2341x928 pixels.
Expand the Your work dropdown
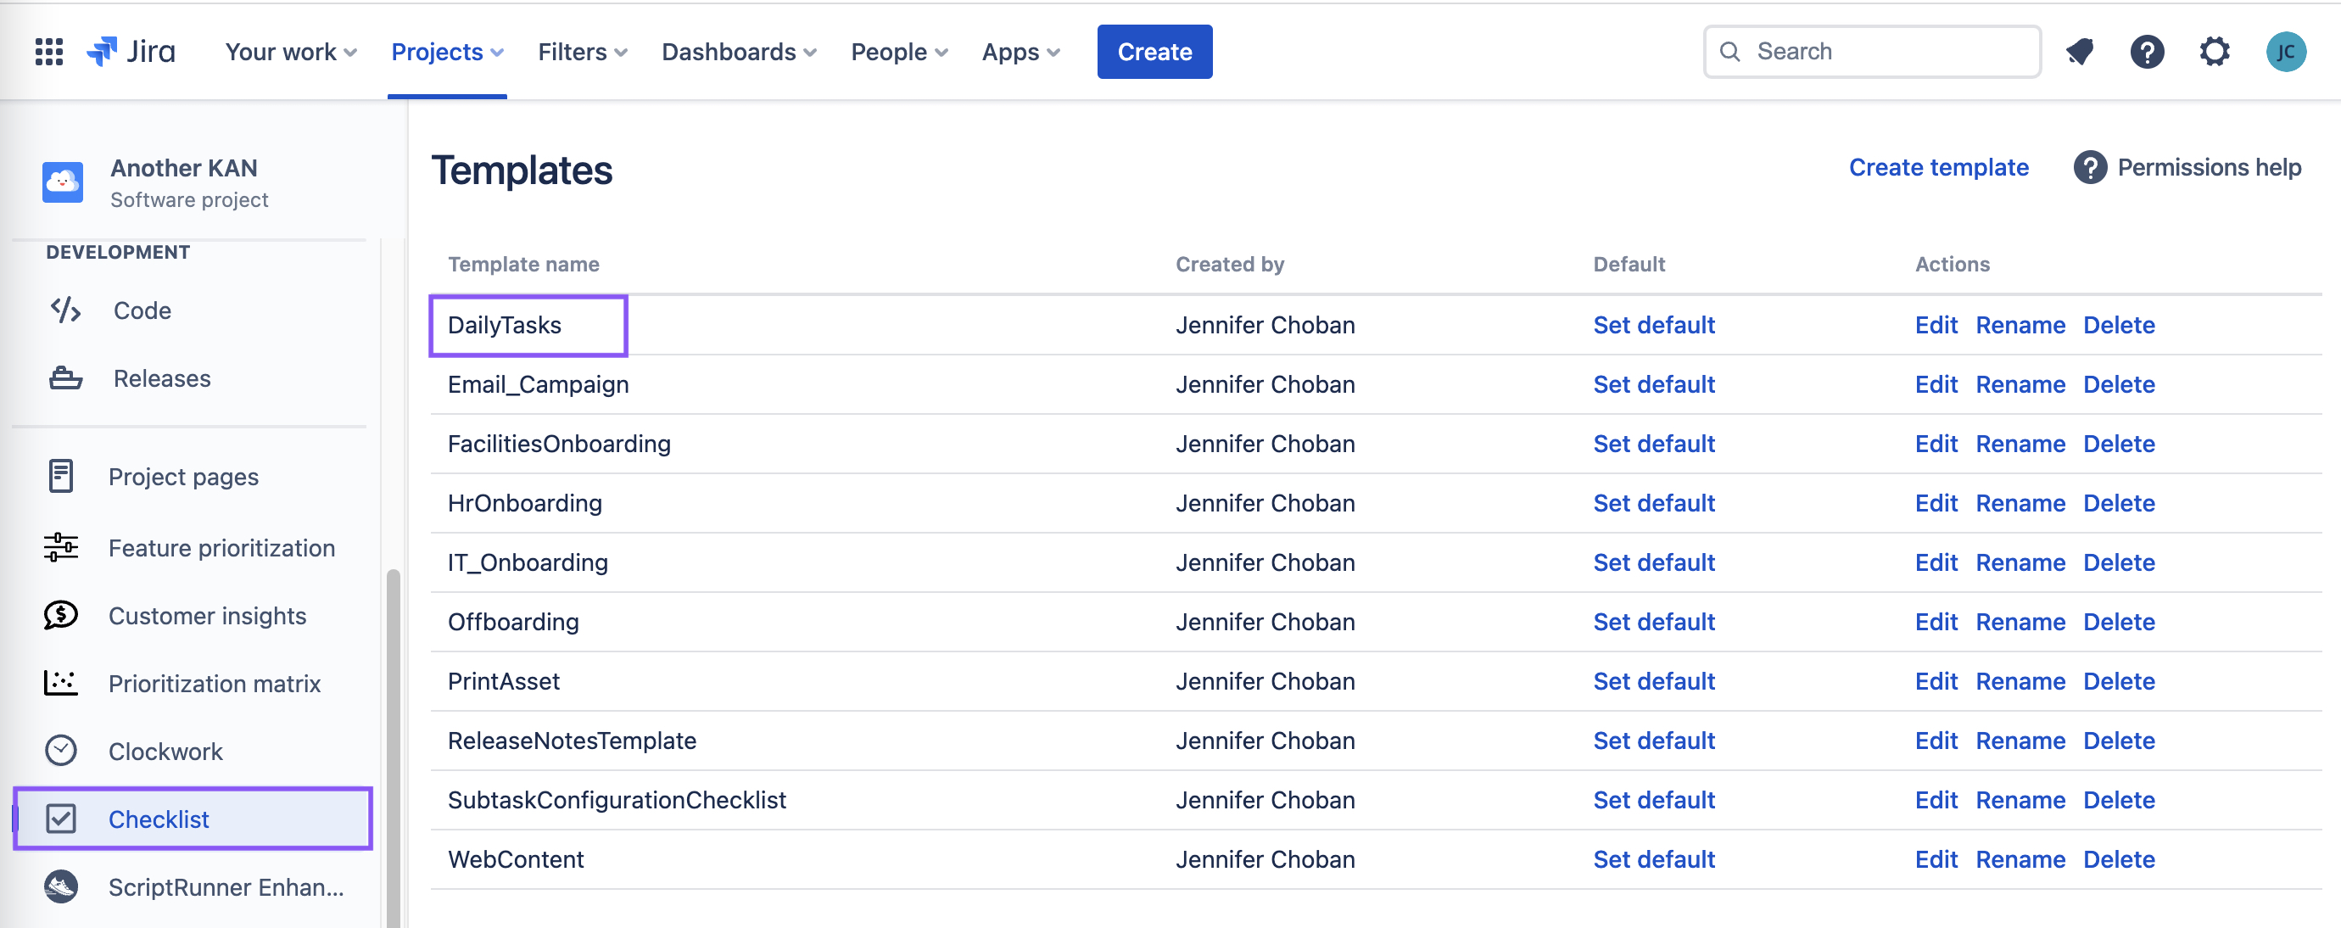point(290,52)
